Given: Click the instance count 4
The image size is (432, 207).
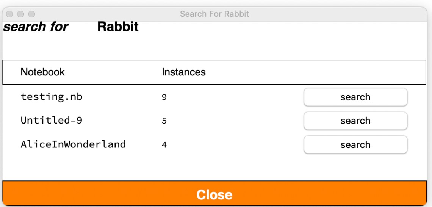Looking at the screenshot, I should [164, 145].
